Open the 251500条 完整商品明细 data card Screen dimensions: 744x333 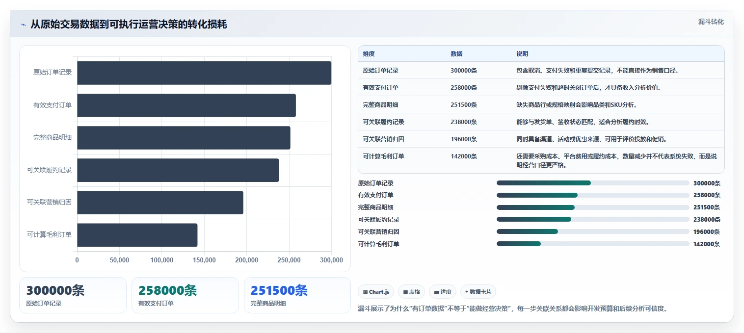click(297, 295)
